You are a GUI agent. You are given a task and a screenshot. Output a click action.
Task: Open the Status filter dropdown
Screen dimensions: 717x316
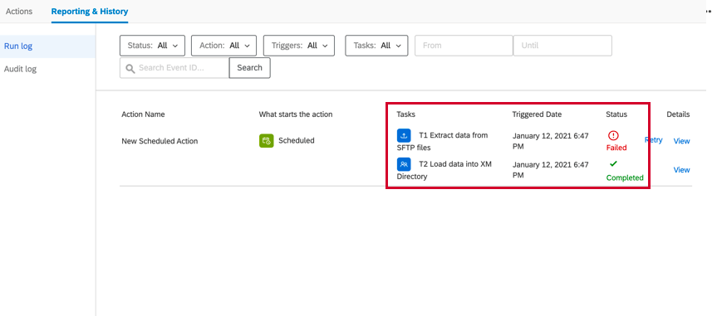tap(152, 46)
